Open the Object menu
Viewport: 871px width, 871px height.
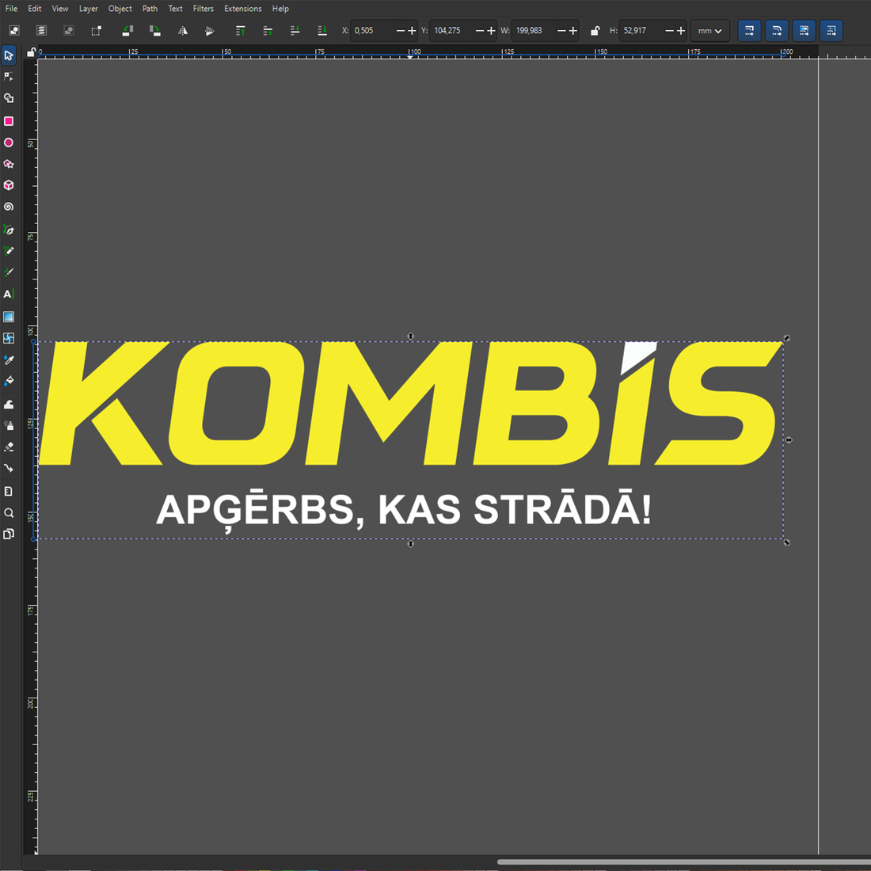[x=120, y=9]
